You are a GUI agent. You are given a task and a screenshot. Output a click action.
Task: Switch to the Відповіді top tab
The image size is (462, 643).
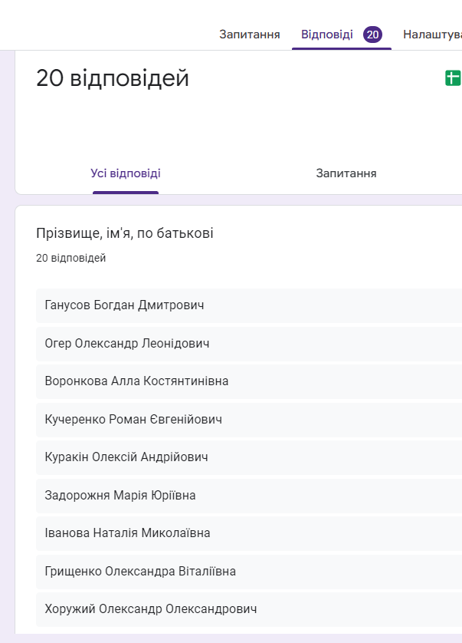(327, 35)
